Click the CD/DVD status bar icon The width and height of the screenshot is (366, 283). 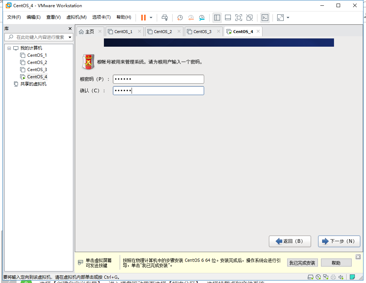click(318, 277)
